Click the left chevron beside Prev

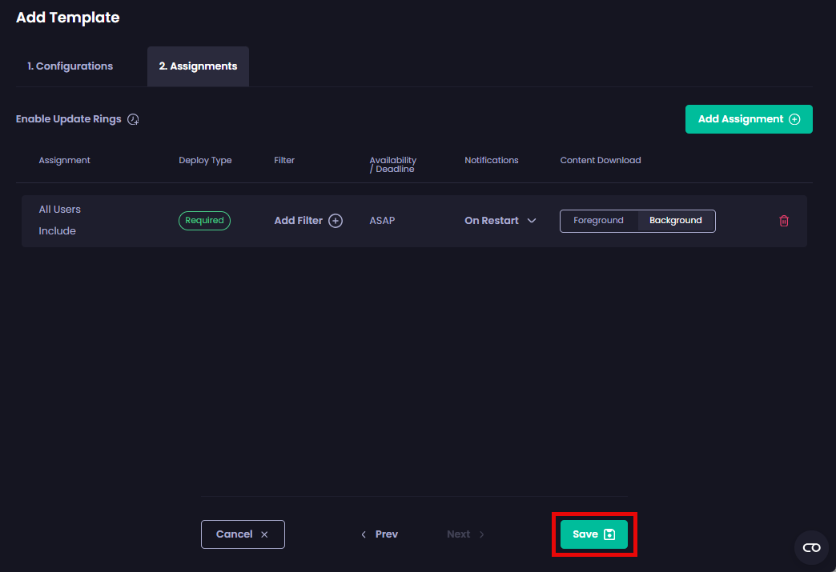click(x=364, y=534)
